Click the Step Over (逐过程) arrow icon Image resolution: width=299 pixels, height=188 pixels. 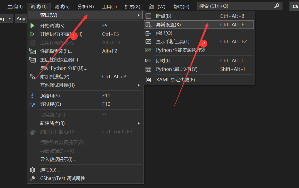32,104
